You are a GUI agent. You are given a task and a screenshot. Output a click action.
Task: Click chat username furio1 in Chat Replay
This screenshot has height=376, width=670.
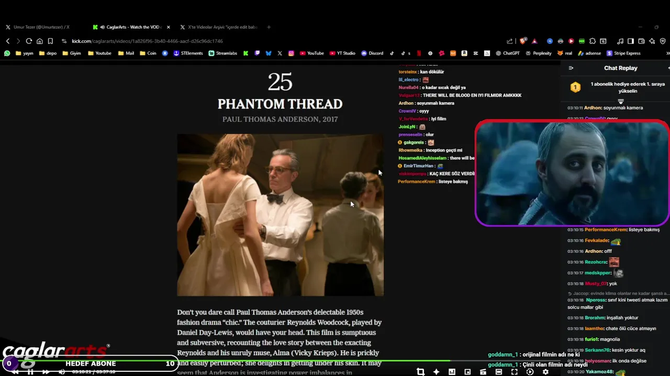pos(591,339)
